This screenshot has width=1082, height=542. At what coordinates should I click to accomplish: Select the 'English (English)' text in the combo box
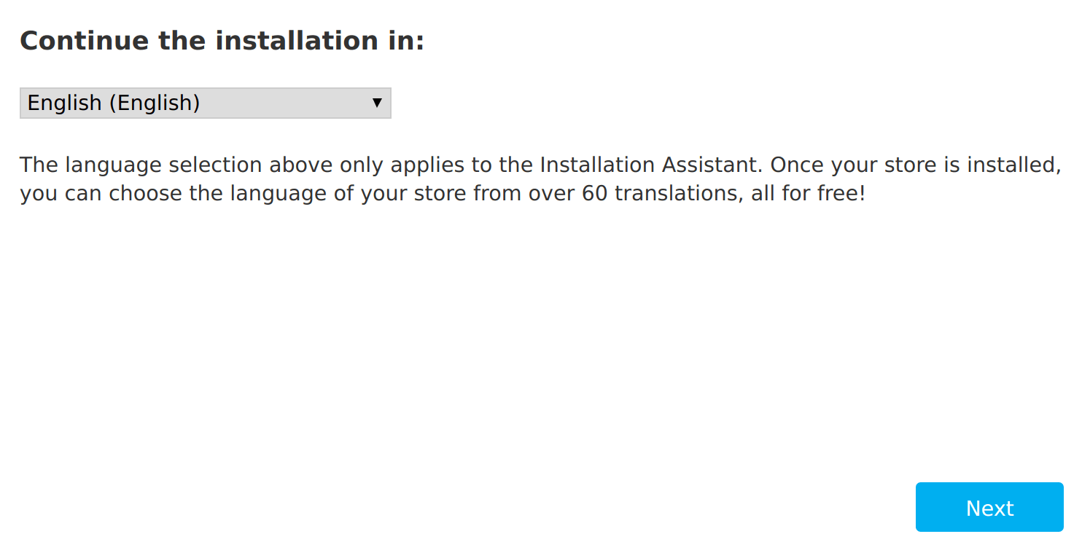point(114,103)
